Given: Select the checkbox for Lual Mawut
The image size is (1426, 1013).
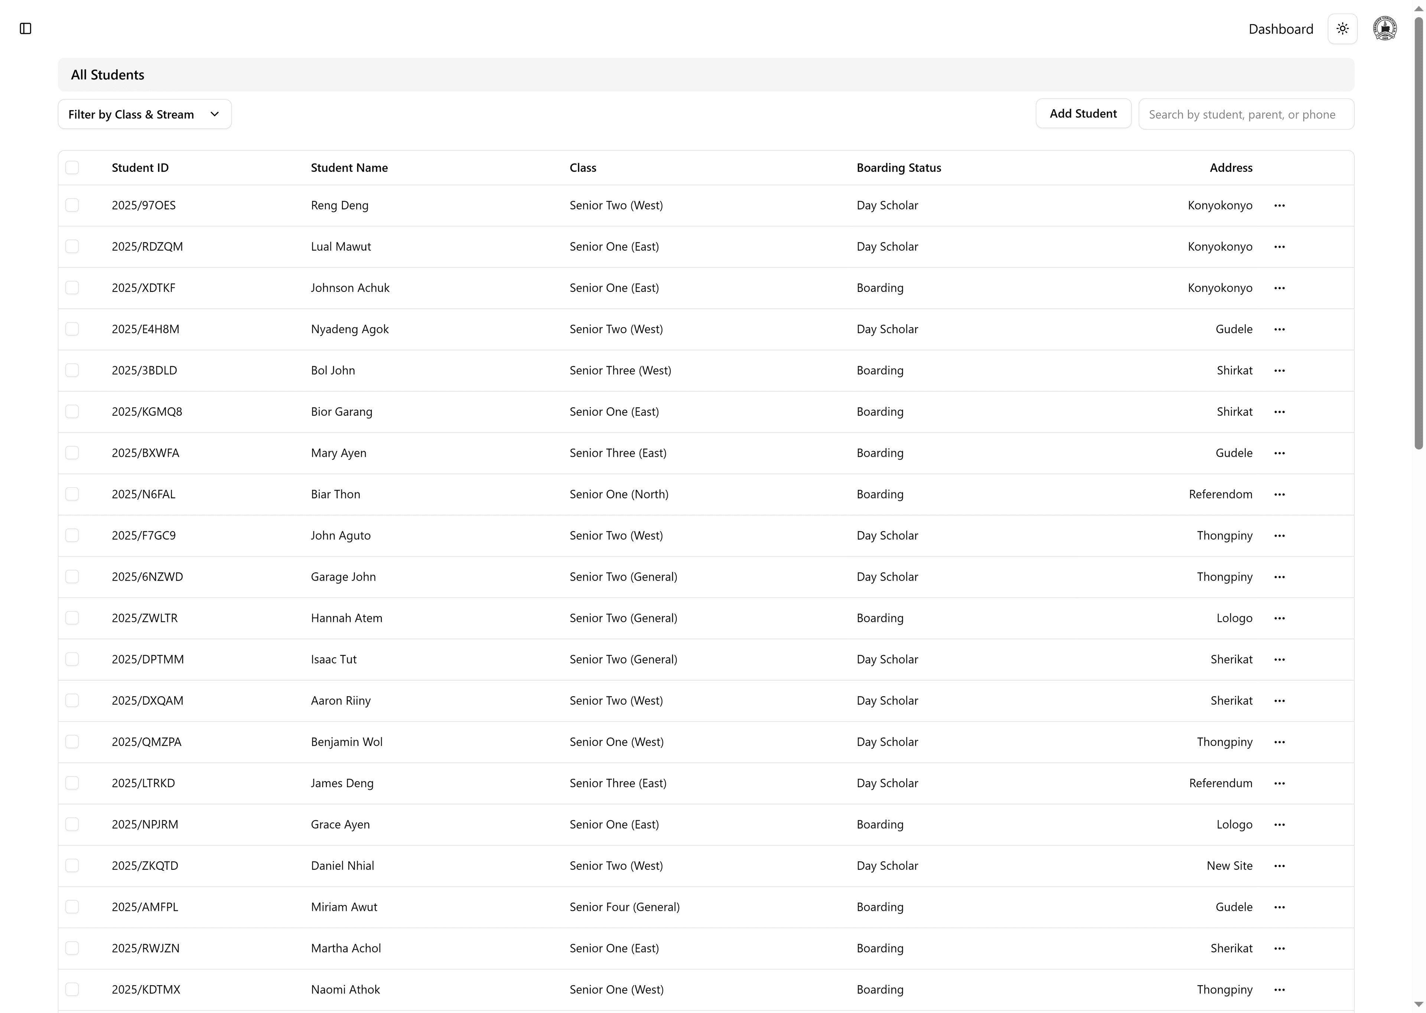Looking at the screenshot, I should 72,247.
